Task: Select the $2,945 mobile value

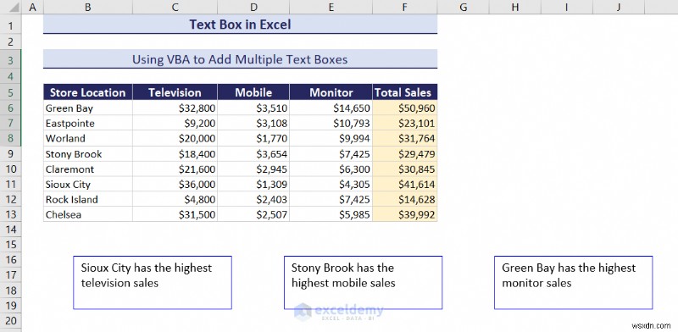Action: (253, 169)
